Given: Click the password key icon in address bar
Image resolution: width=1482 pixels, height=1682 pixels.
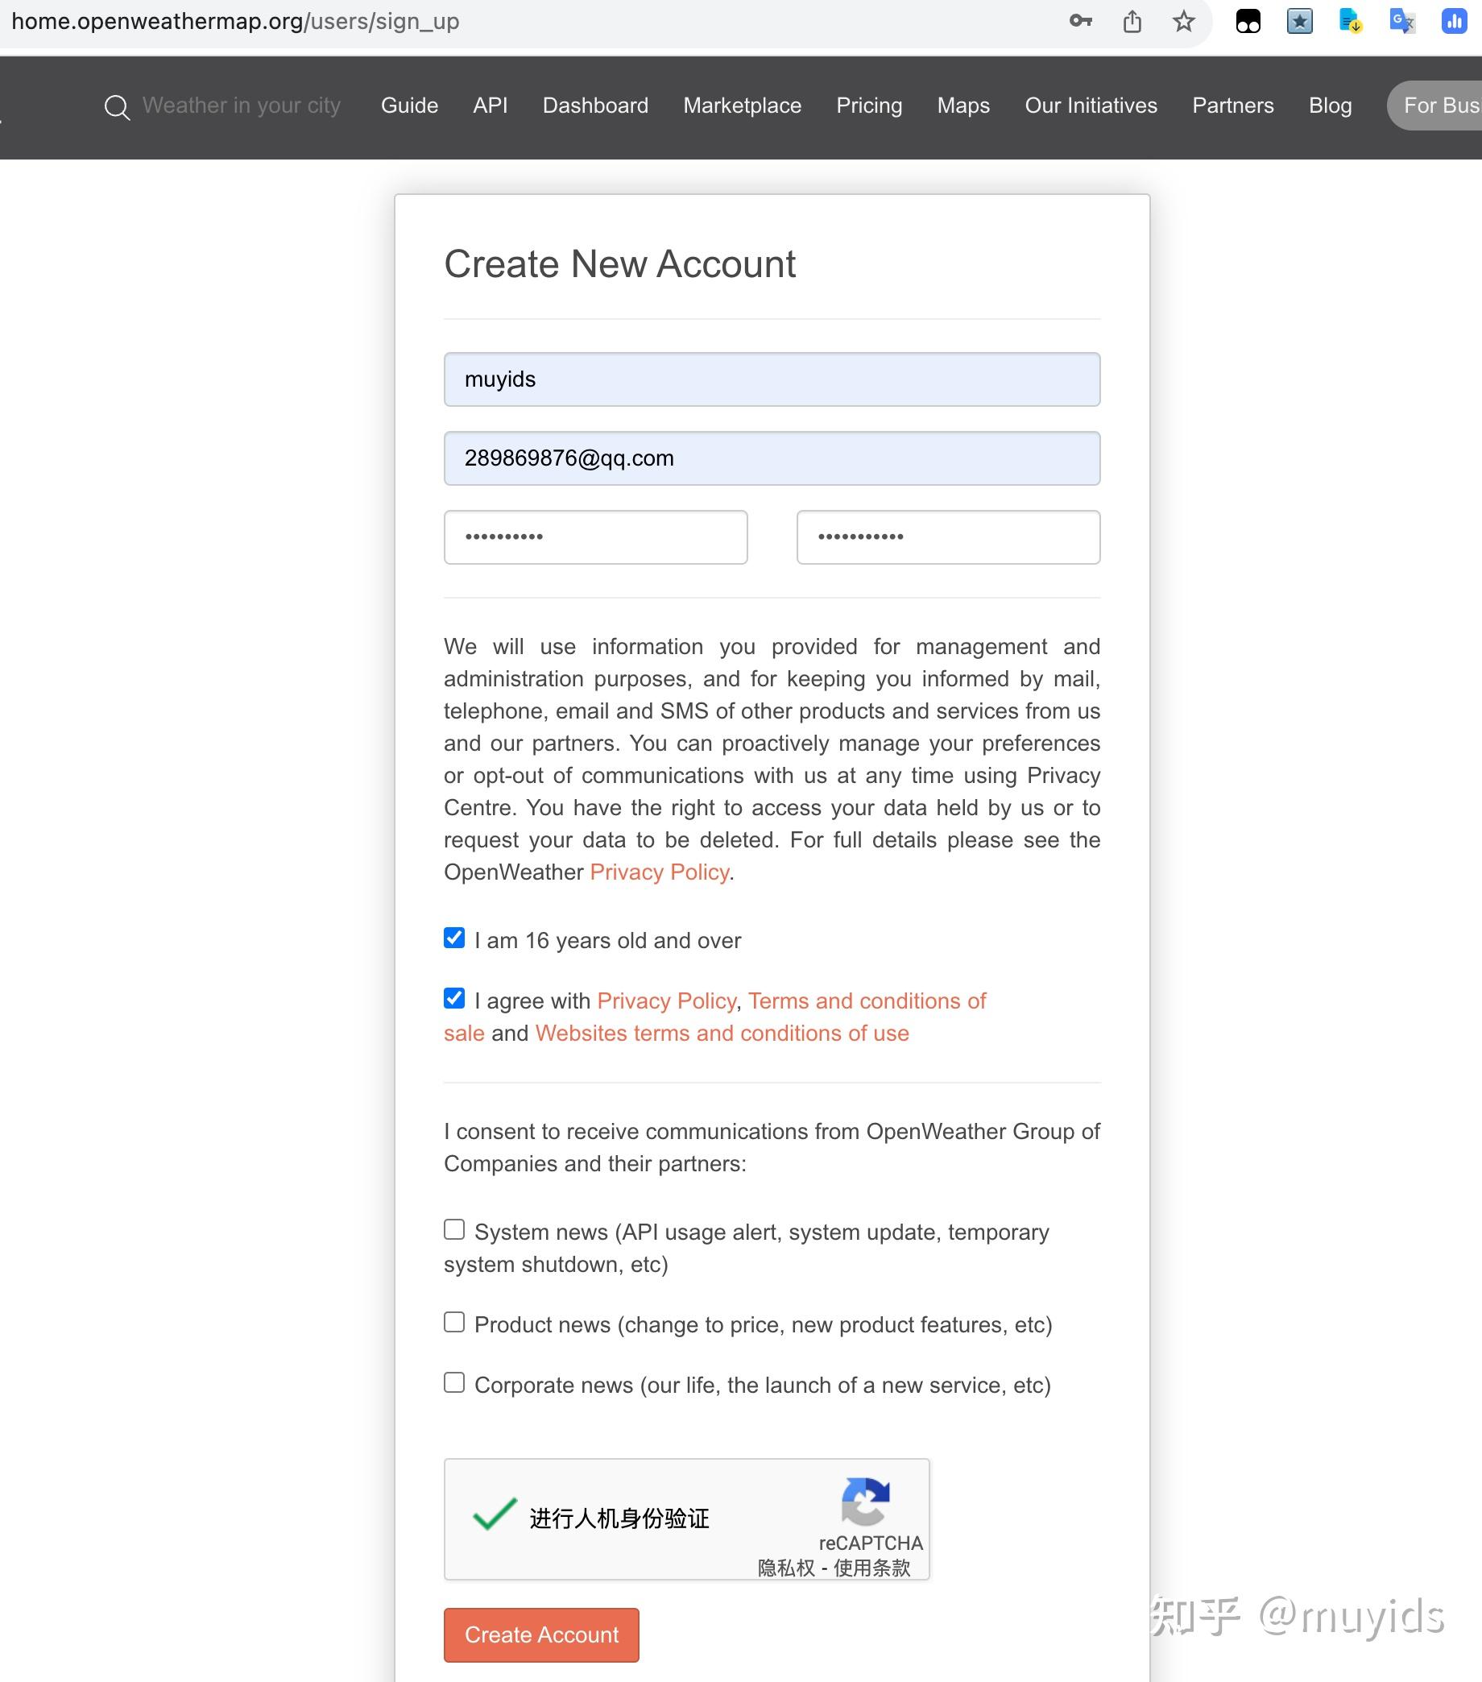Looking at the screenshot, I should tap(1080, 21).
